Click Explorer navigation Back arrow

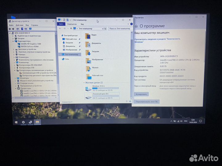coord(60,29)
